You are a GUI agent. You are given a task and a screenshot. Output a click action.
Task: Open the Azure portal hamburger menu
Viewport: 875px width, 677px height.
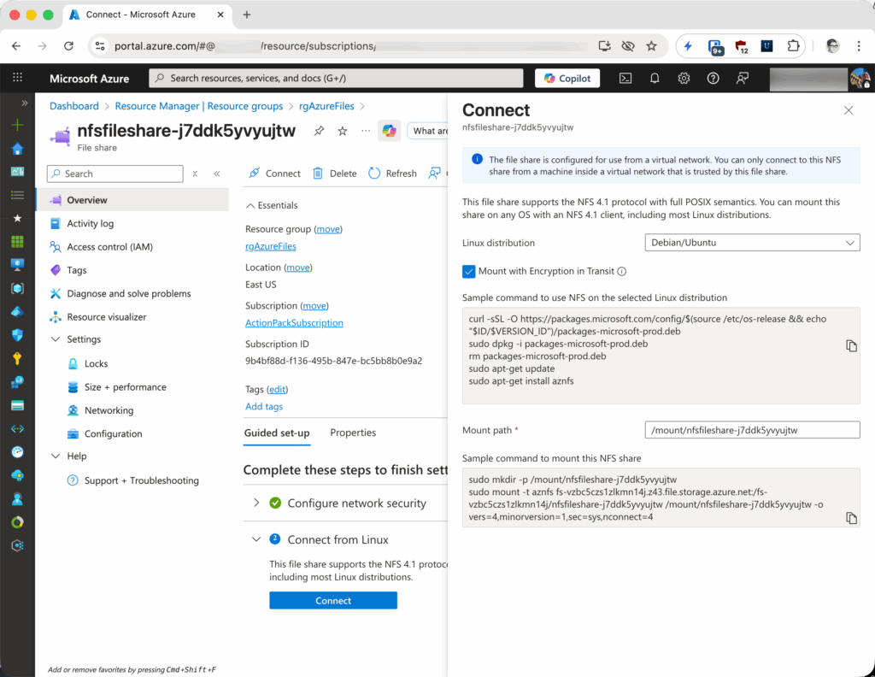click(17, 78)
